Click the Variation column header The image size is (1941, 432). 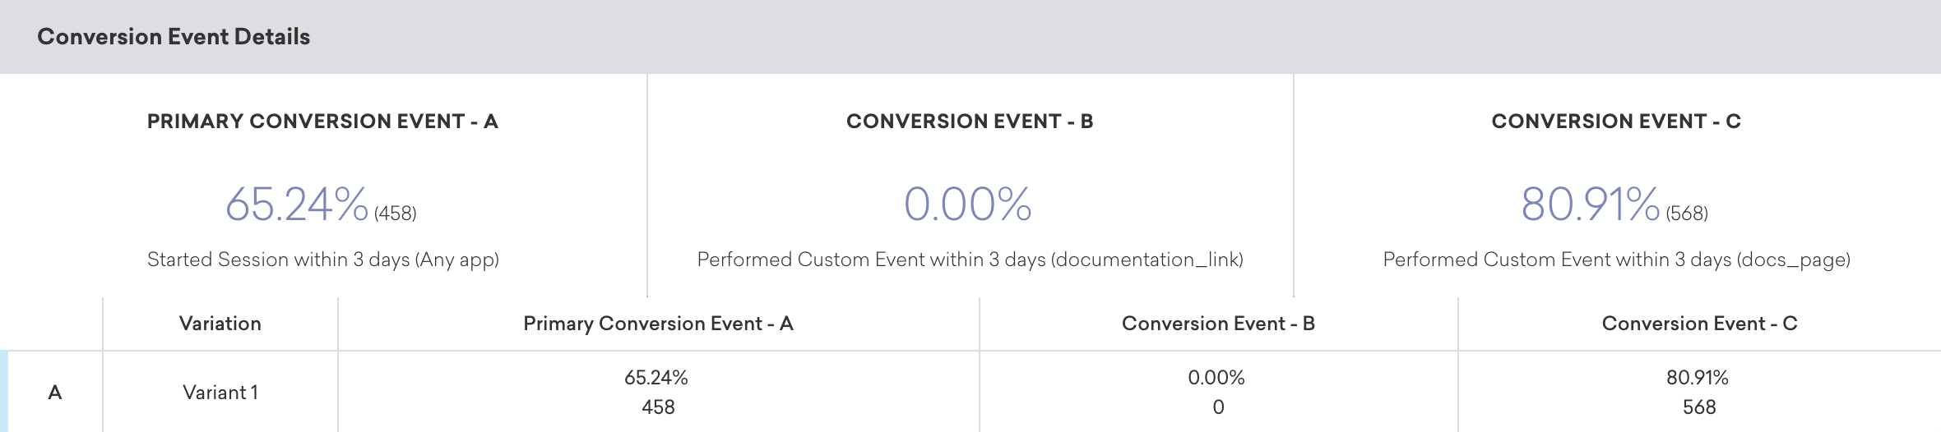[220, 324]
